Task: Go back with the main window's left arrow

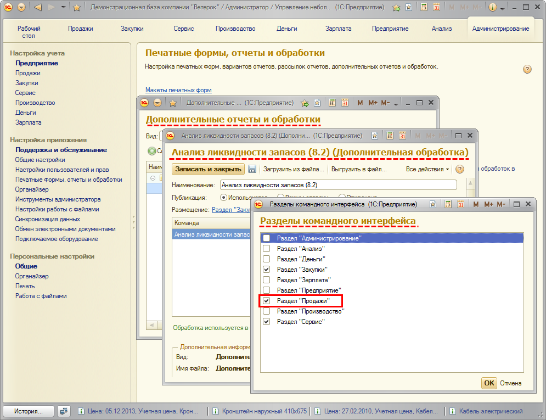Action: click(x=38, y=8)
